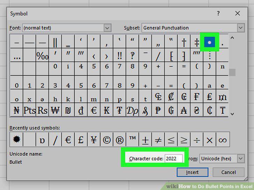Select the Rs rupee symbol
254x190 pixels.
[x=42, y=110]
